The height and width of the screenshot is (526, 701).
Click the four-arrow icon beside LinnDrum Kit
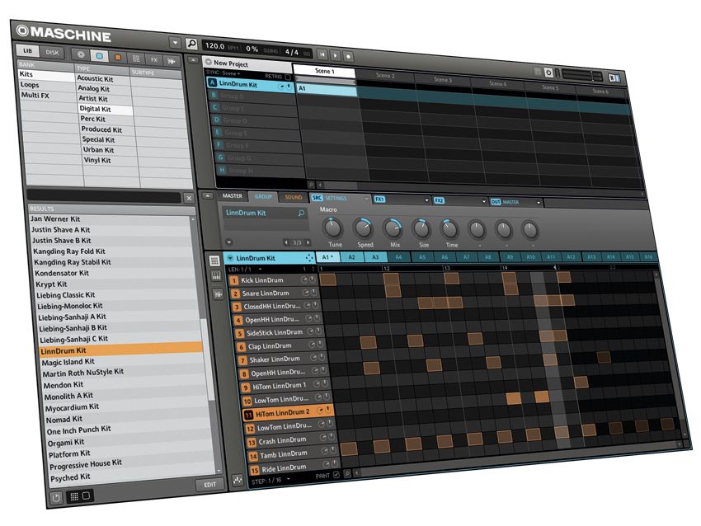[309, 258]
